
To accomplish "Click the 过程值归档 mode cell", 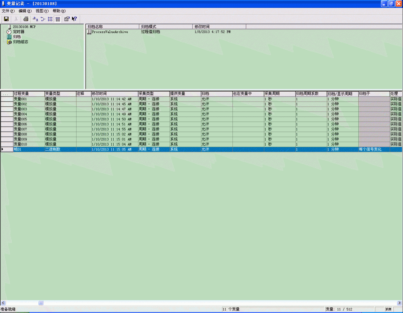I will pyautogui.click(x=150, y=32).
